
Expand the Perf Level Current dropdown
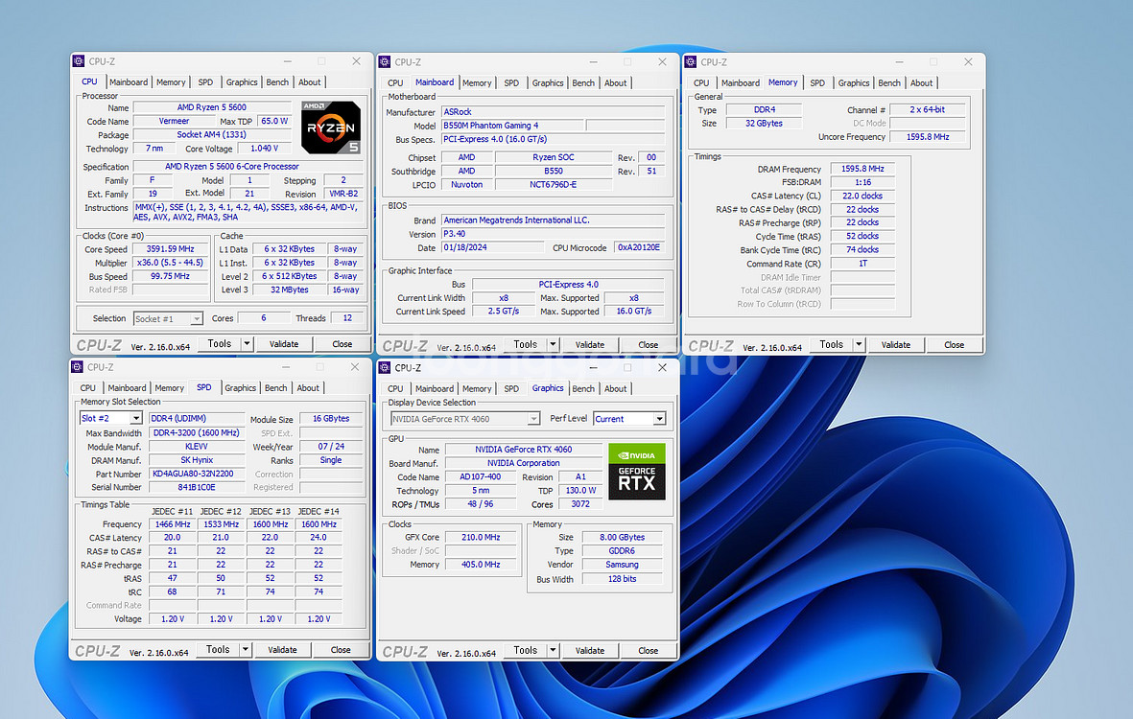[x=658, y=419]
